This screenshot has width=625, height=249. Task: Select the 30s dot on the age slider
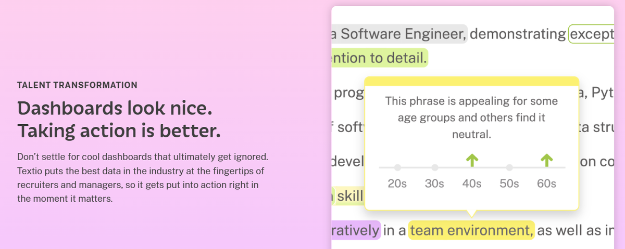pyautogui.click(x=435, y=167)
